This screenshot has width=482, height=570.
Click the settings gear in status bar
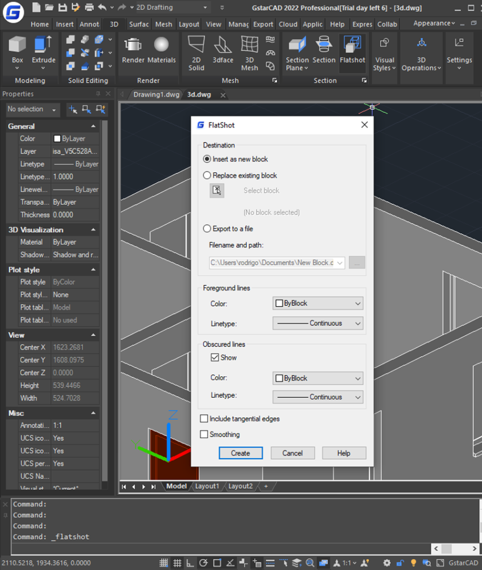pos(387,563)
